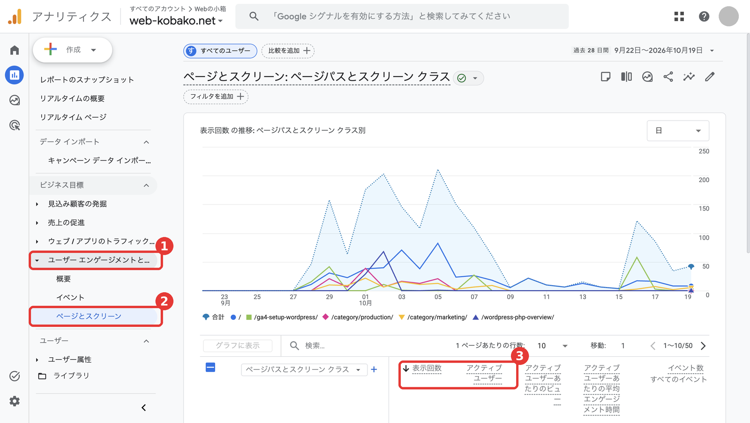
Task: Open リアルタイムの概要 menu item
Action: coord(72,98)
